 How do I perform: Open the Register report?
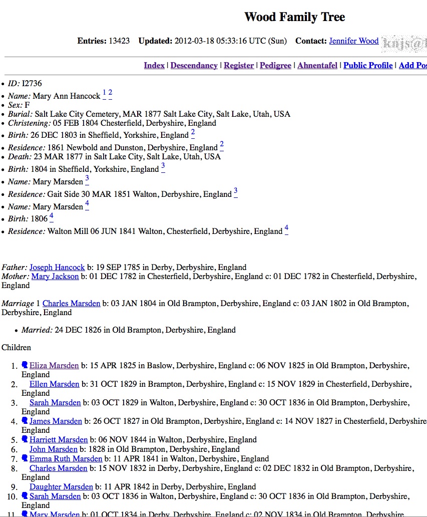pyautogui.click(x=239, y=65)
